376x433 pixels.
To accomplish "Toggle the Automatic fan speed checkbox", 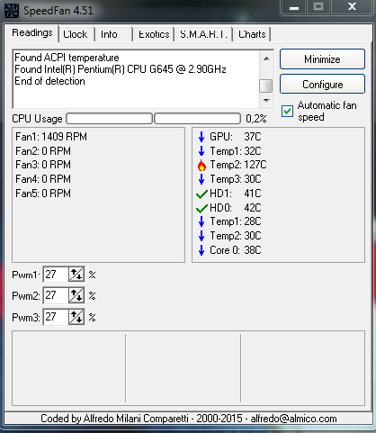I will click(287, 111).
